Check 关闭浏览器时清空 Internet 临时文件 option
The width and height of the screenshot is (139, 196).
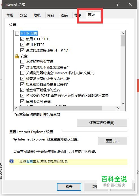[x=22, y=73]
